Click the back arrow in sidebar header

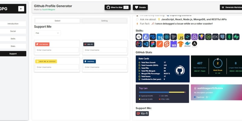pyautogui.click(x=21, y=9)
